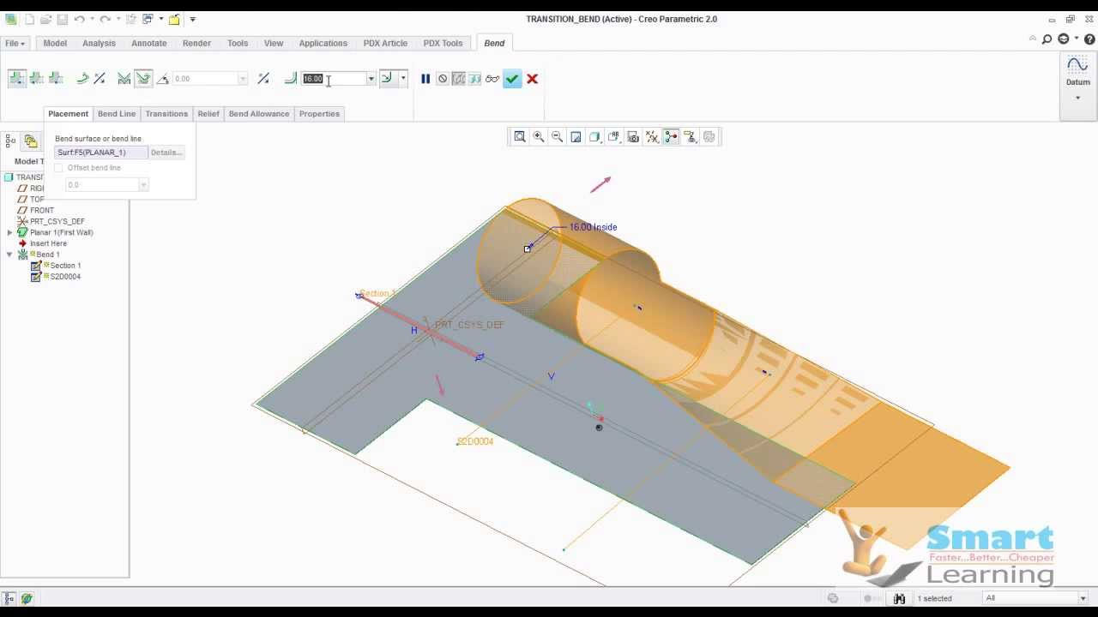Viewport: 1098px width, 617px height.
Task: Open the Datum dropdown button
Action: coord(1078,82)
